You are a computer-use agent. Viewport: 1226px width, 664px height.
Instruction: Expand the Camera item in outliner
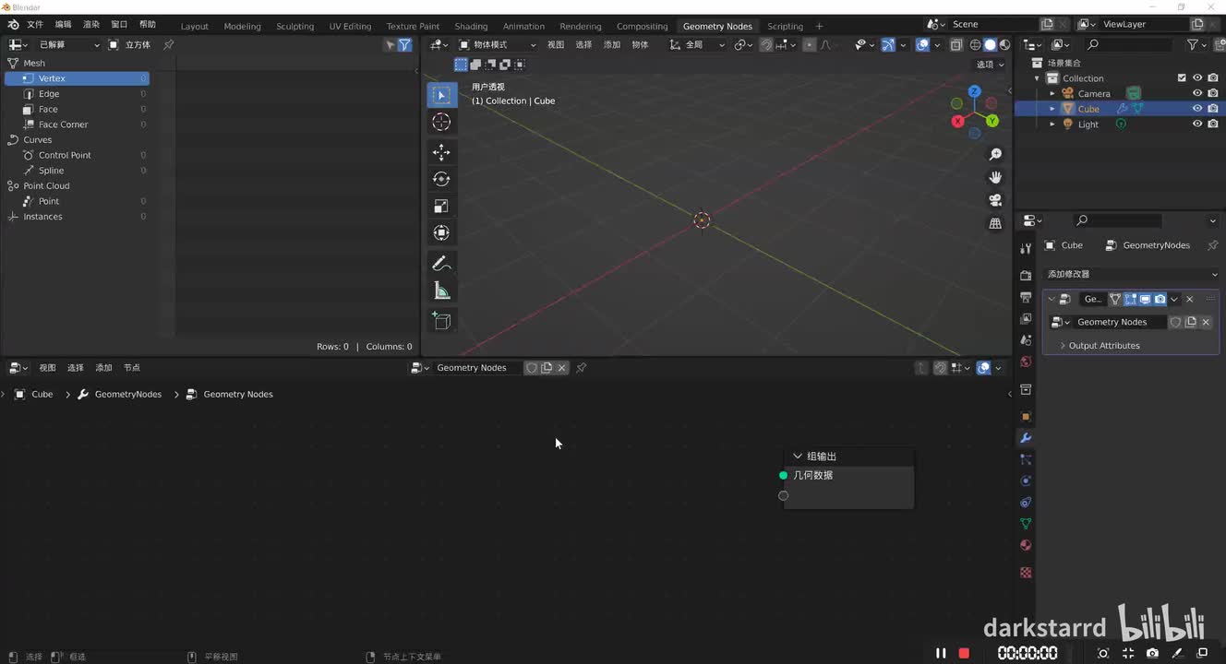click(1052, 93)
